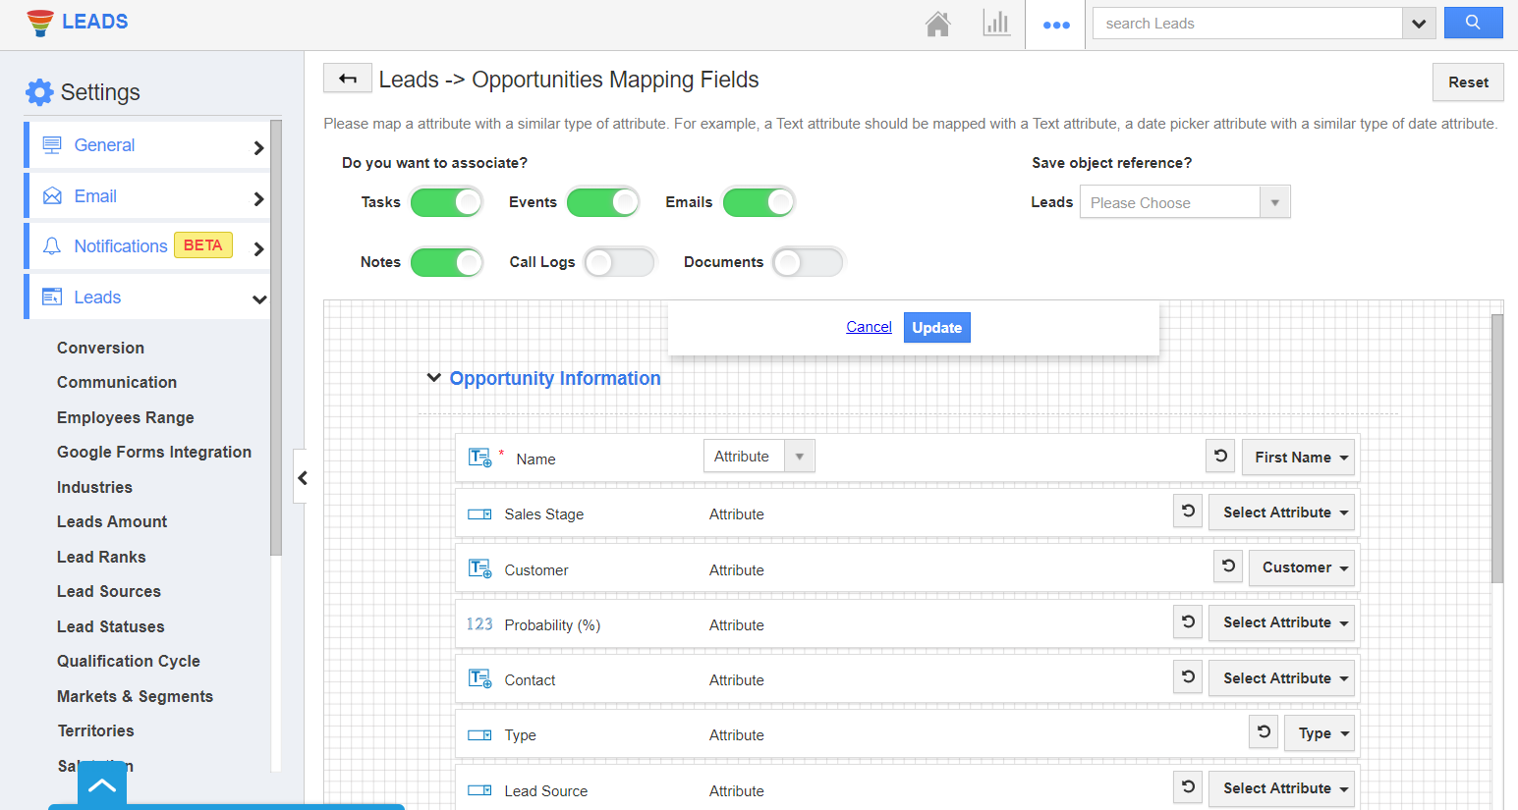Click the Probability number field icon
This screenshot has height=810, width=1518.
coord(479,623)
